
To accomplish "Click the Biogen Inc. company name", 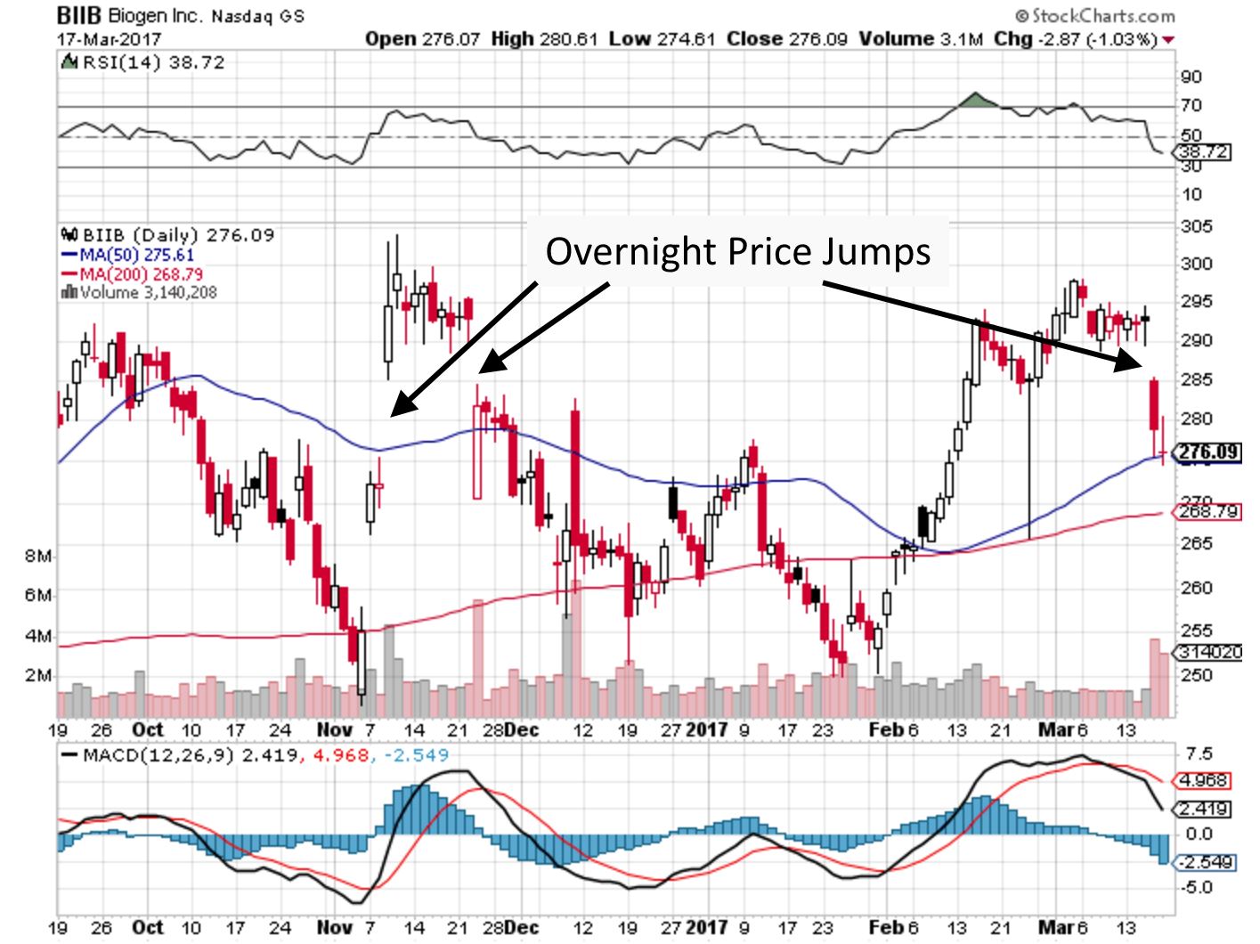I will (x=156, y=16).
